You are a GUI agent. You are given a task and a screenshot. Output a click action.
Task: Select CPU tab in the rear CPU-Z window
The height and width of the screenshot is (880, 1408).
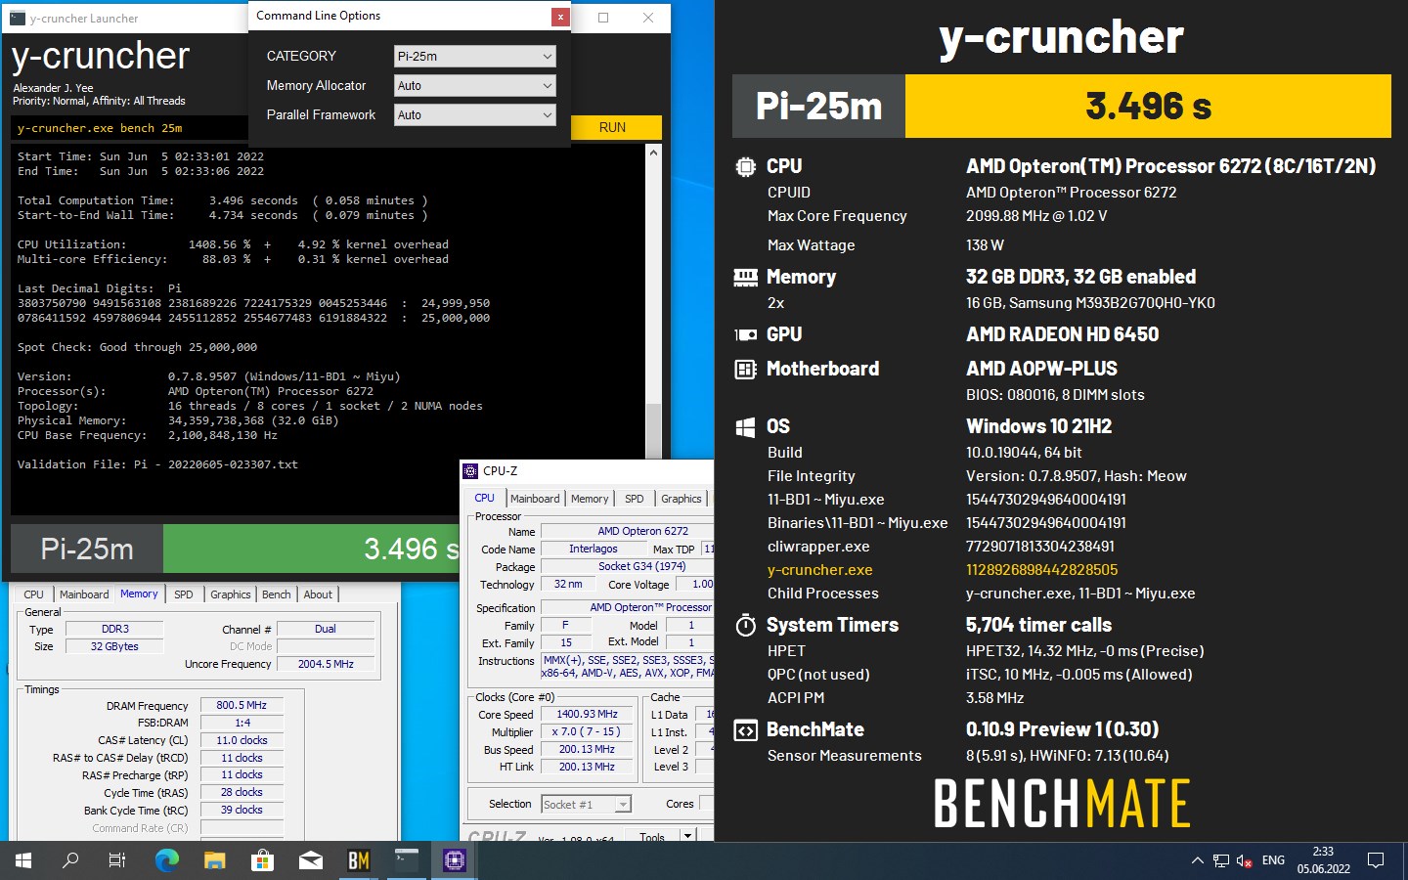(x=33, y=594)
